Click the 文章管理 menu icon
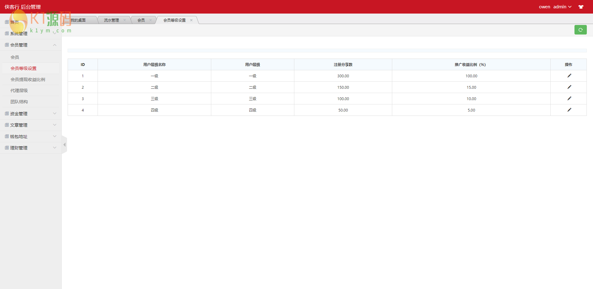Image resolution: width=593 pixels, height=289 pixels. (x=7, y=125)
